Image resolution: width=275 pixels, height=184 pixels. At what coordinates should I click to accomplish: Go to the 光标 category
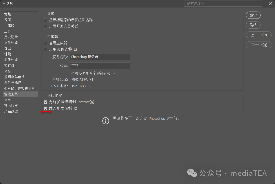[x=8, y=71]
